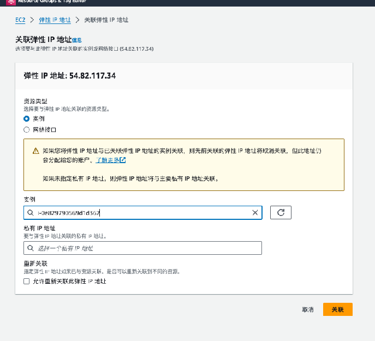This screenshot has height=341, width=375.
Task: Open the 了解更多 link in the warning
Action: pyautogui.click(x=107, y=160)
